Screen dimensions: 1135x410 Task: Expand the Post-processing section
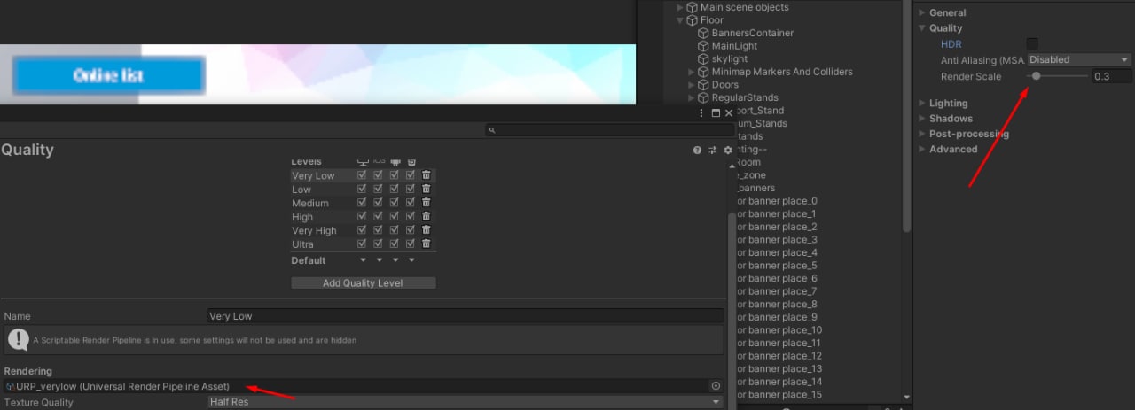(x=922, y=134)
